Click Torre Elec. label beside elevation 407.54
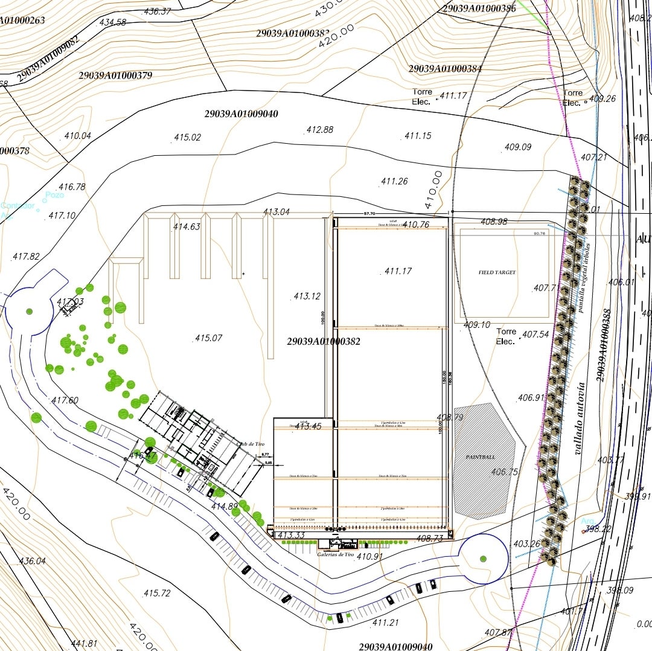Viewport: 652px width, 651px height. coord(506,336)
